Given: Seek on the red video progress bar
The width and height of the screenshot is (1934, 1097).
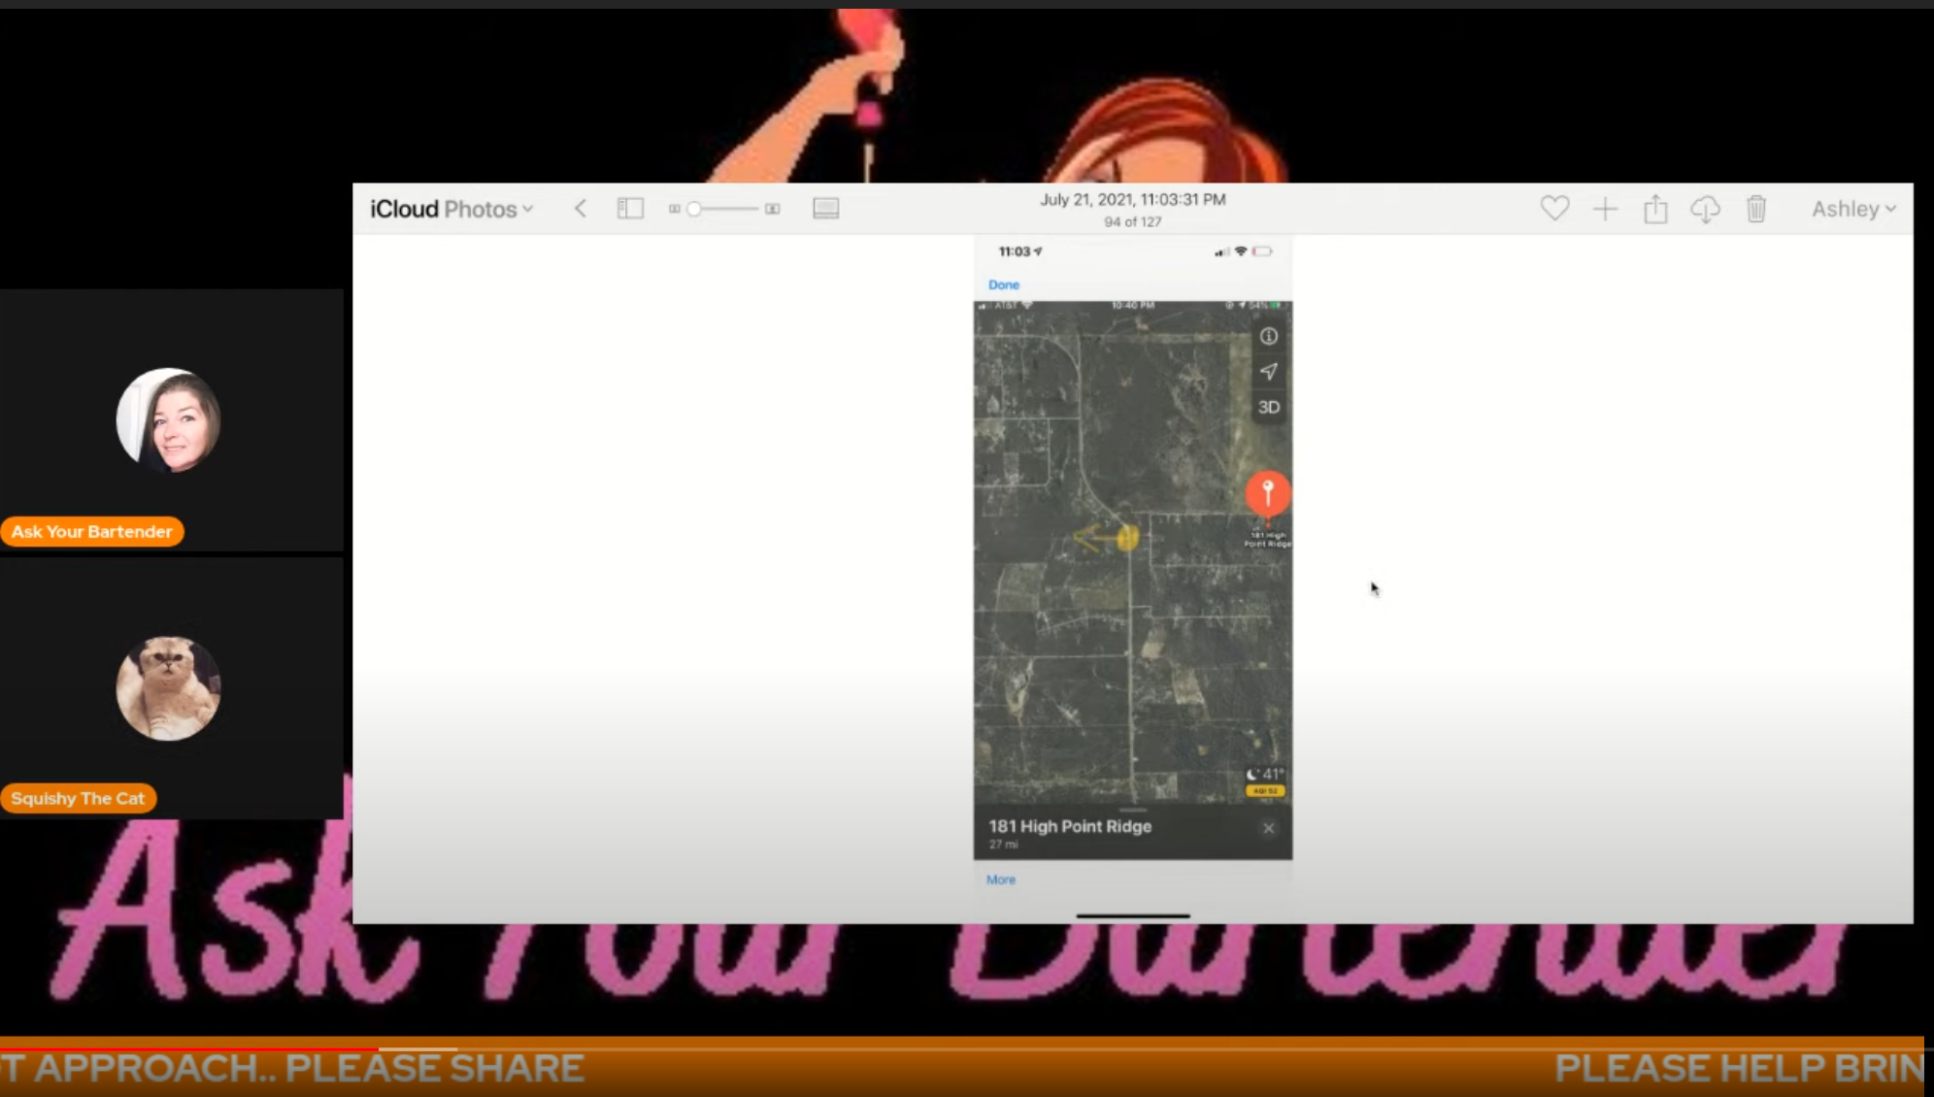Looking at the screenshot, I should pyautogui.click(x=189, y=1048).
